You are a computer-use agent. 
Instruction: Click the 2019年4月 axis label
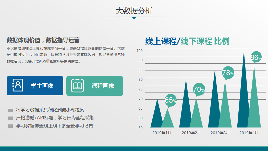coord(249,133)
